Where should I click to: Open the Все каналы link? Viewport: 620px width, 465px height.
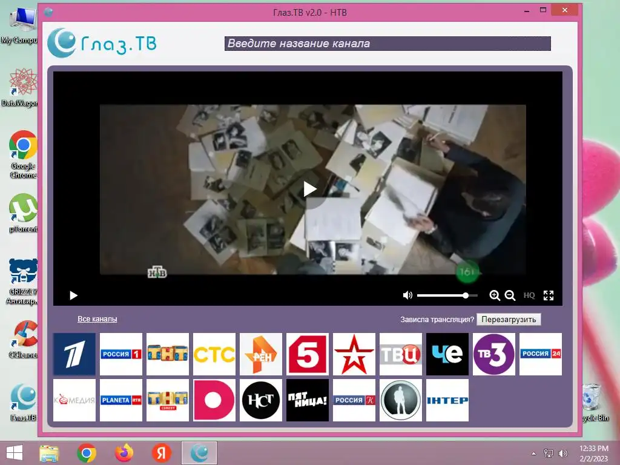click(x=97, y=319)
